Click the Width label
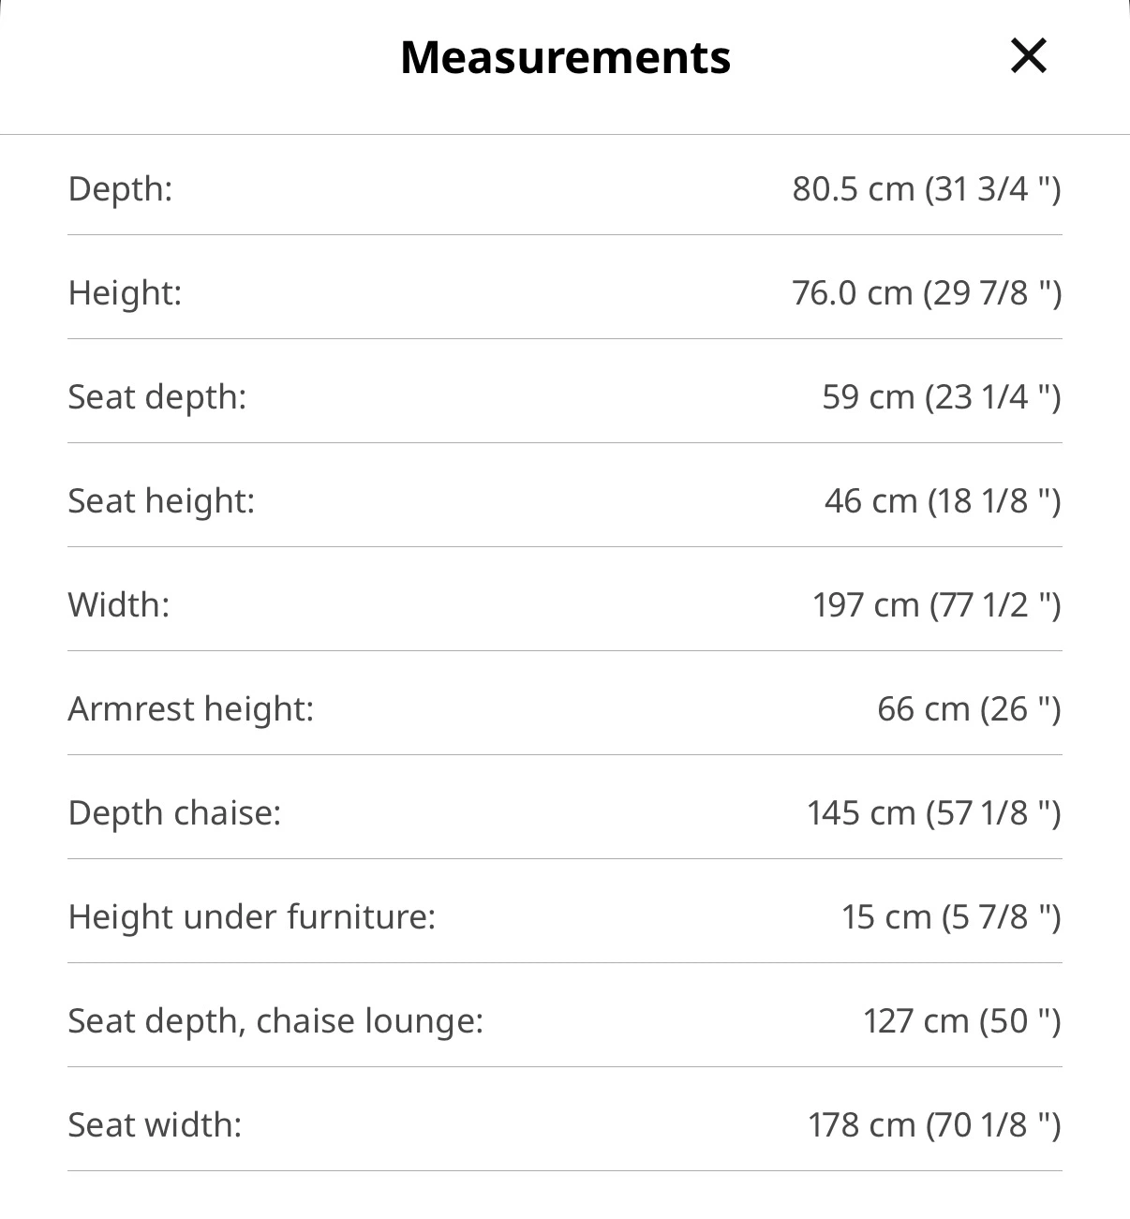Image resolution: width=1130 pixels, height=1219 pixels. pos(119,605)
